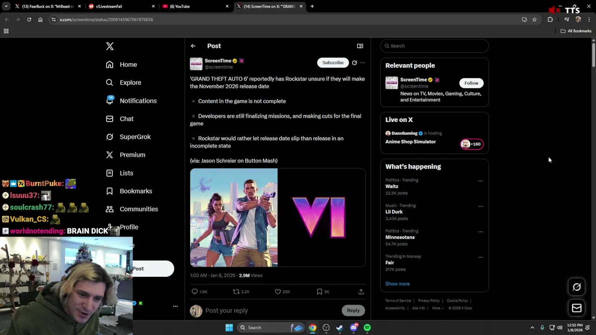Click Show more under What's happening
The image size is (596, 335).
[397, 284]
